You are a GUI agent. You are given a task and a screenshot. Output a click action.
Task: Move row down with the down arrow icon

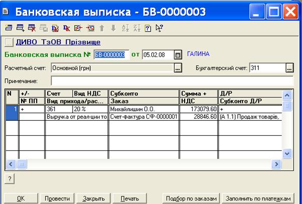[x=113, y=28]
